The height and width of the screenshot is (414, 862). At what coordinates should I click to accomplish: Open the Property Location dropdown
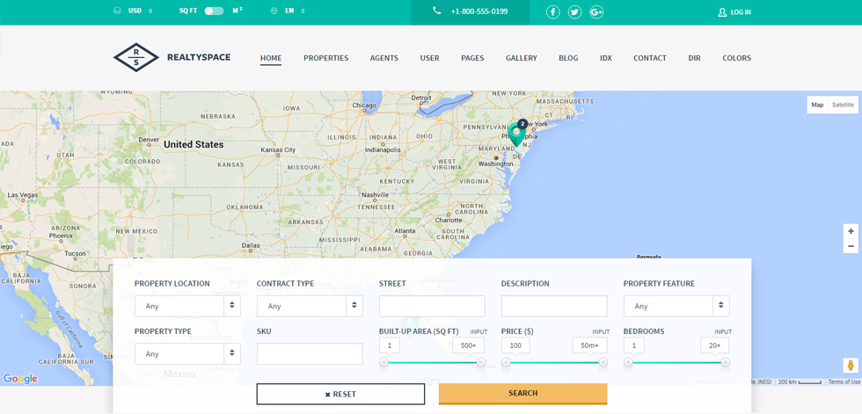pos(187,306)
